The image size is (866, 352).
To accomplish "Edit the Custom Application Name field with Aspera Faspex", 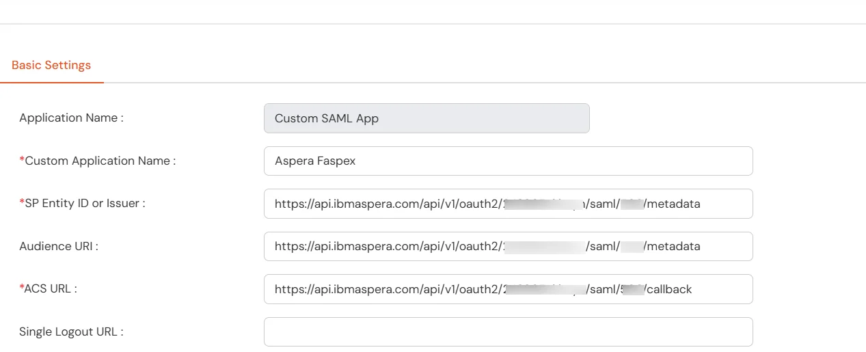I will tap(508, 161).
